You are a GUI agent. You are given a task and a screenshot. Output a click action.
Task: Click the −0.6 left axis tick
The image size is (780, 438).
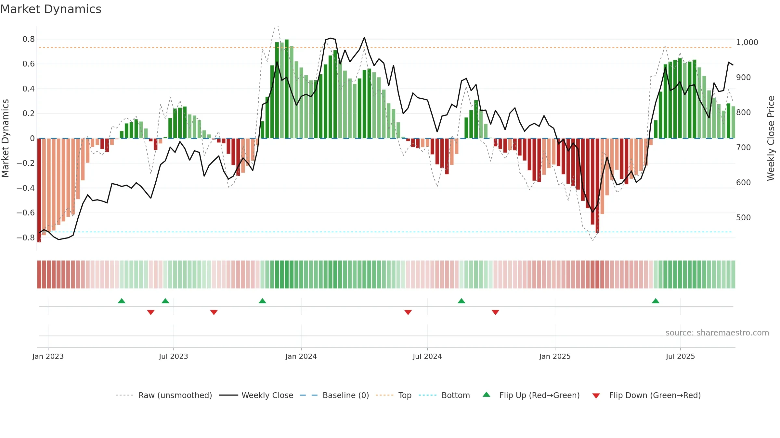26,213
